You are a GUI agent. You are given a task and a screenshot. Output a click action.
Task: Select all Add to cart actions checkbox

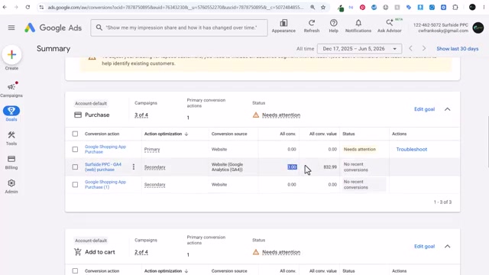click(75, 271)
